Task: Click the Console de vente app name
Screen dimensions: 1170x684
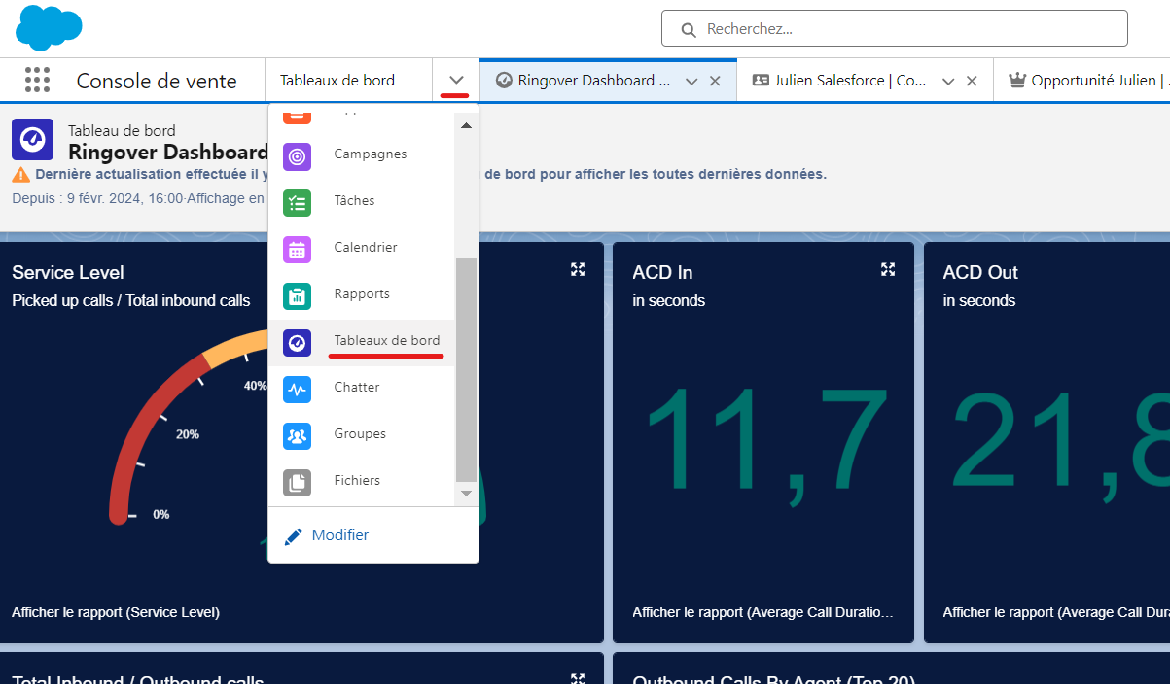Action: coord(157,81)
